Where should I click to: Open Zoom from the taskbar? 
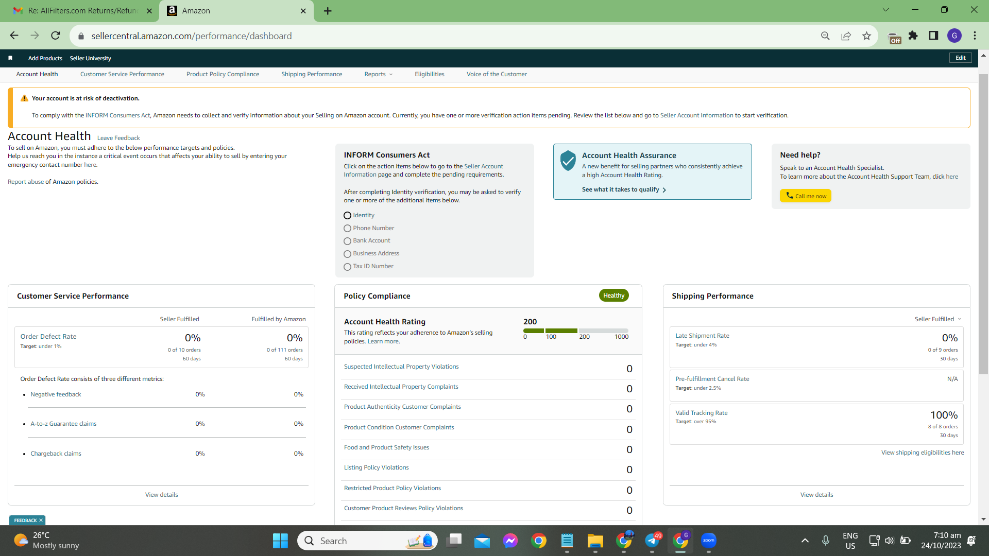coord(709,541)
